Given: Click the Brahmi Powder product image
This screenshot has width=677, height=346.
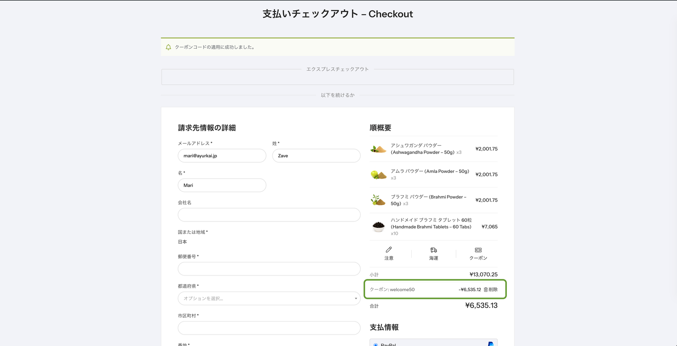Looking at the screenshot, I should click(x=378, y=200).
